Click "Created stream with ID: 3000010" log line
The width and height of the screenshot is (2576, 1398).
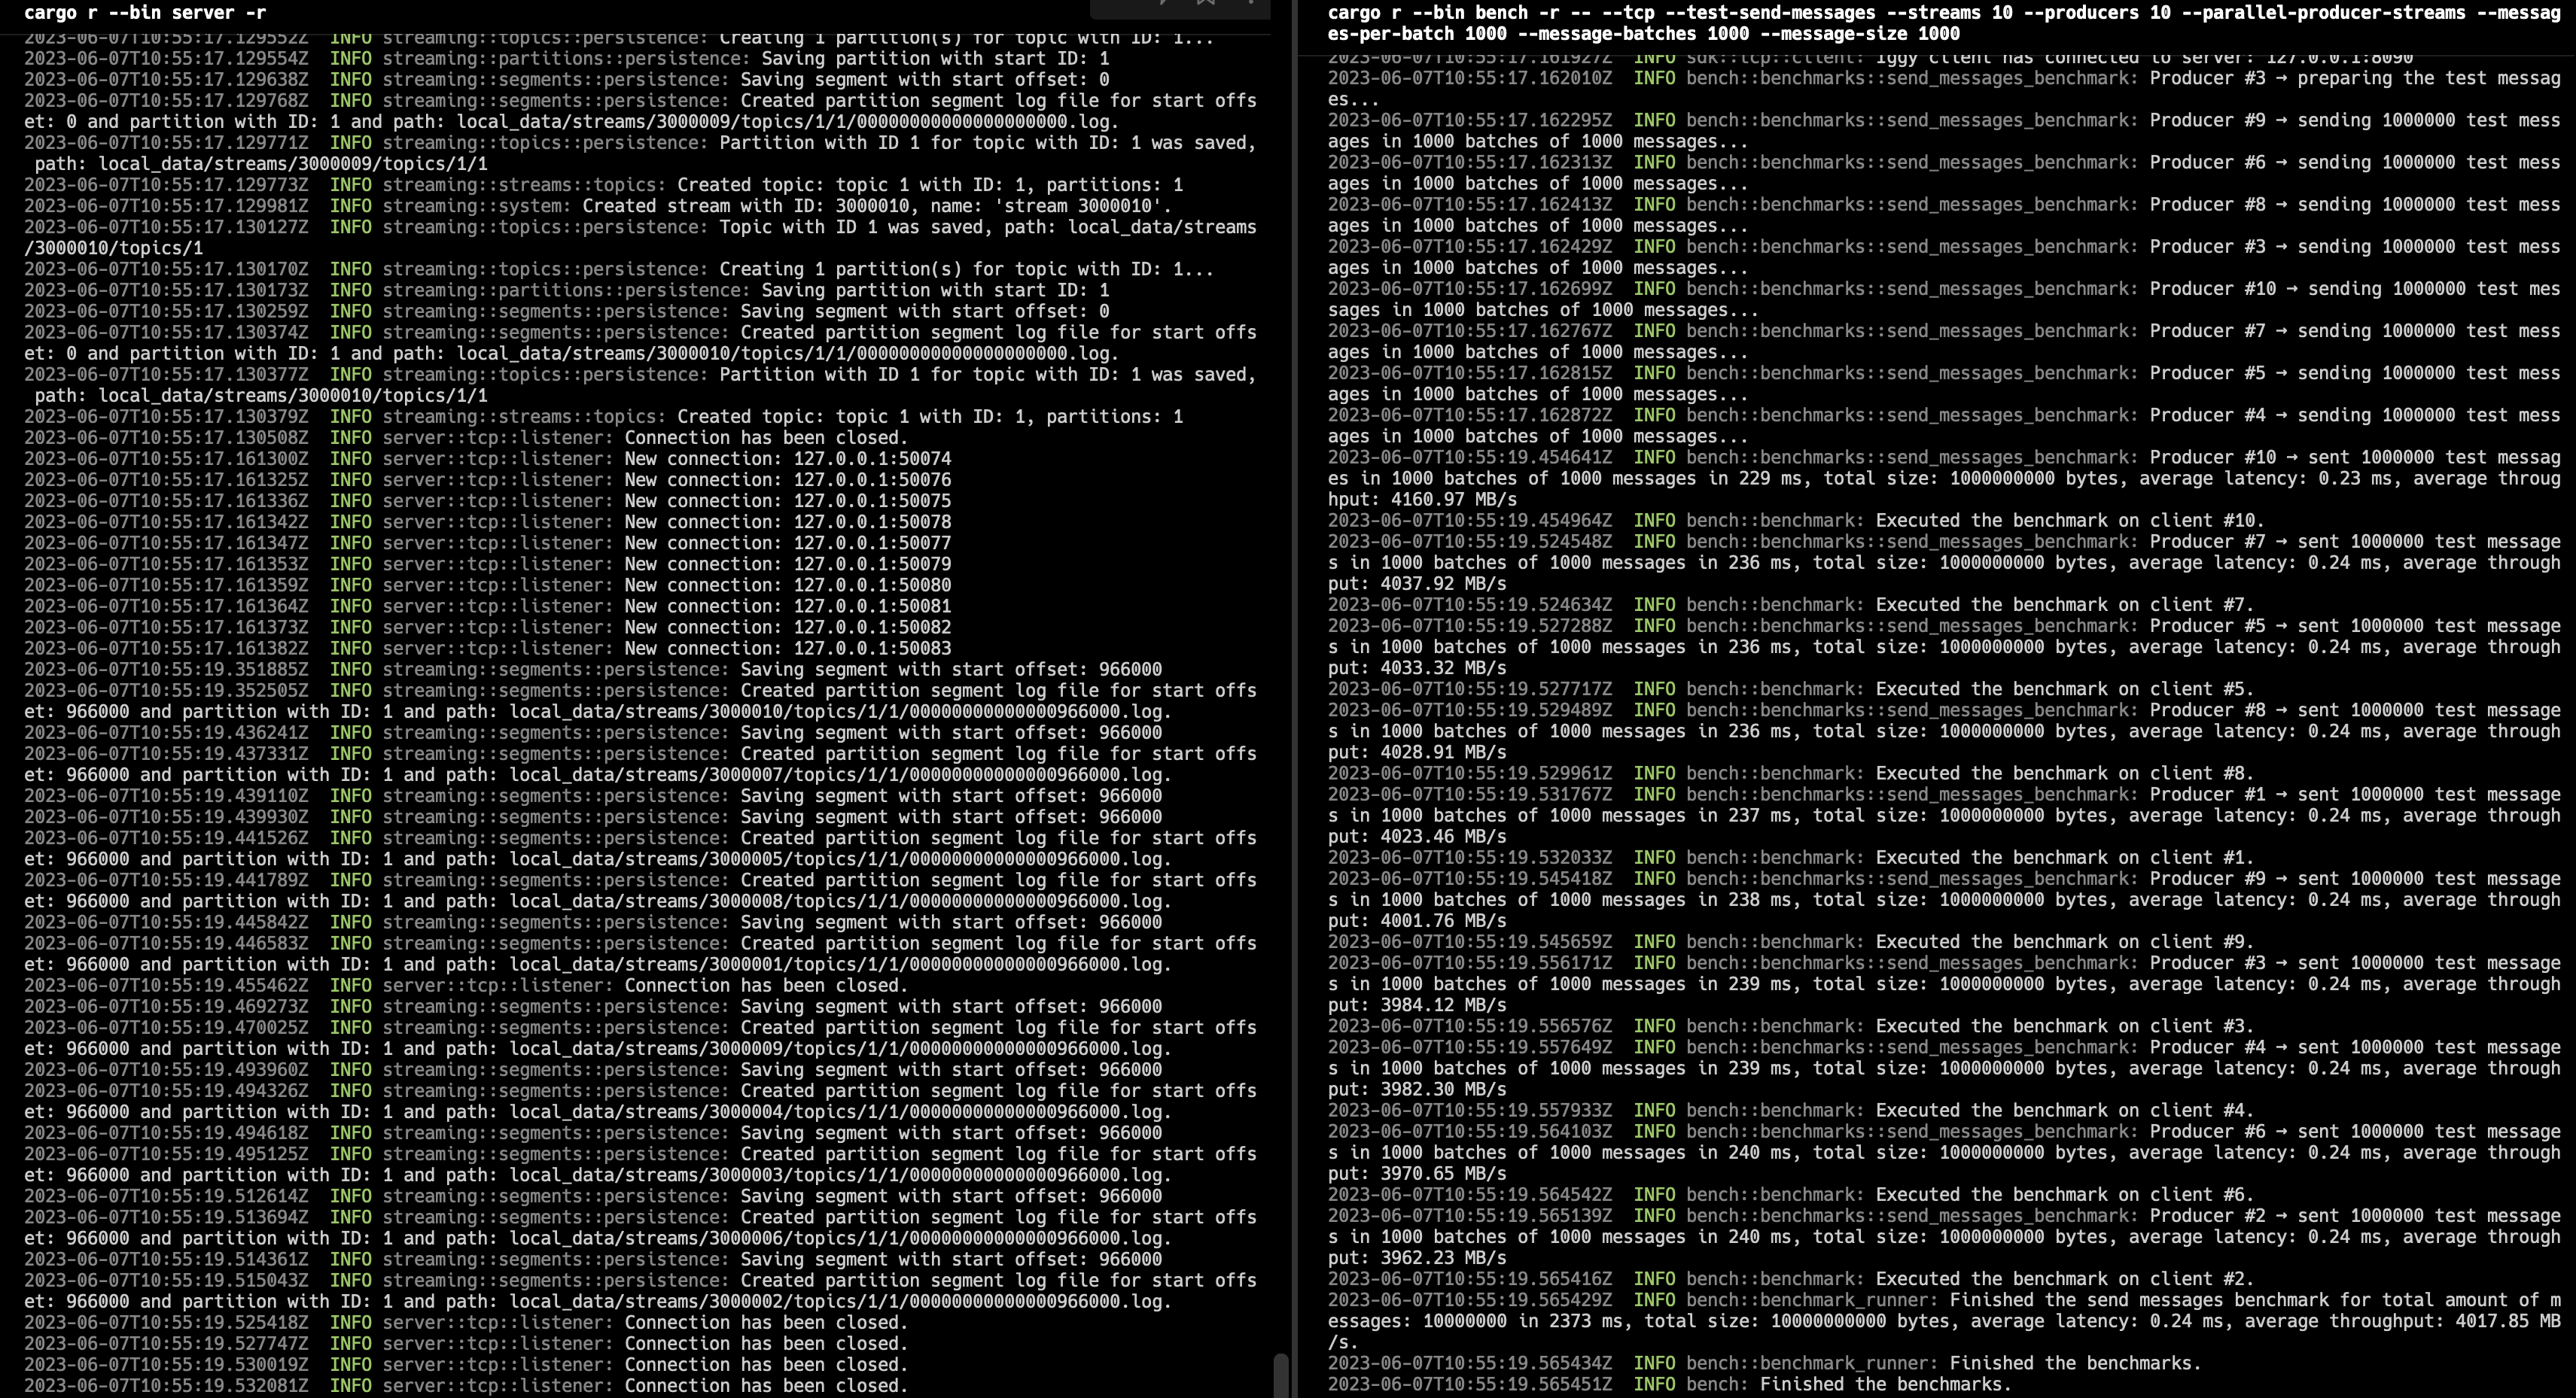coord(876,206)
